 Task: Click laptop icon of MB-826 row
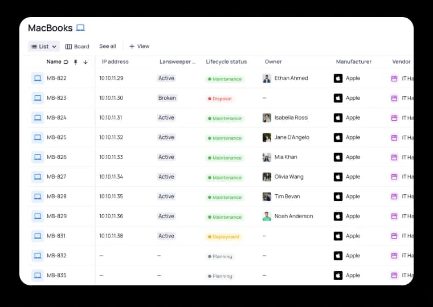point(38,157)
